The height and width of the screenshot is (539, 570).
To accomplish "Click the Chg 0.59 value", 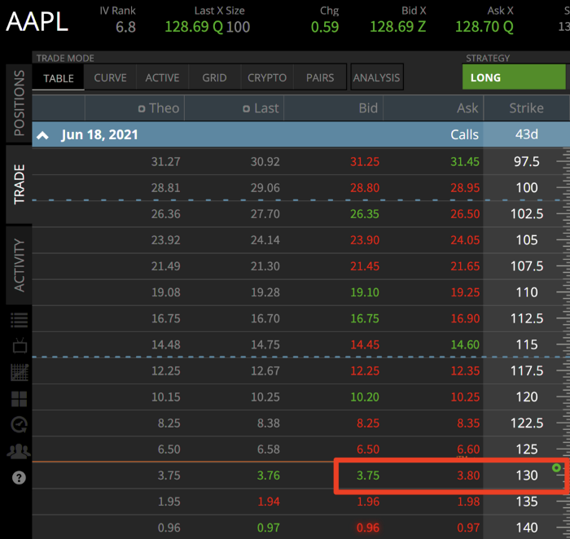I will coord(325,27).
